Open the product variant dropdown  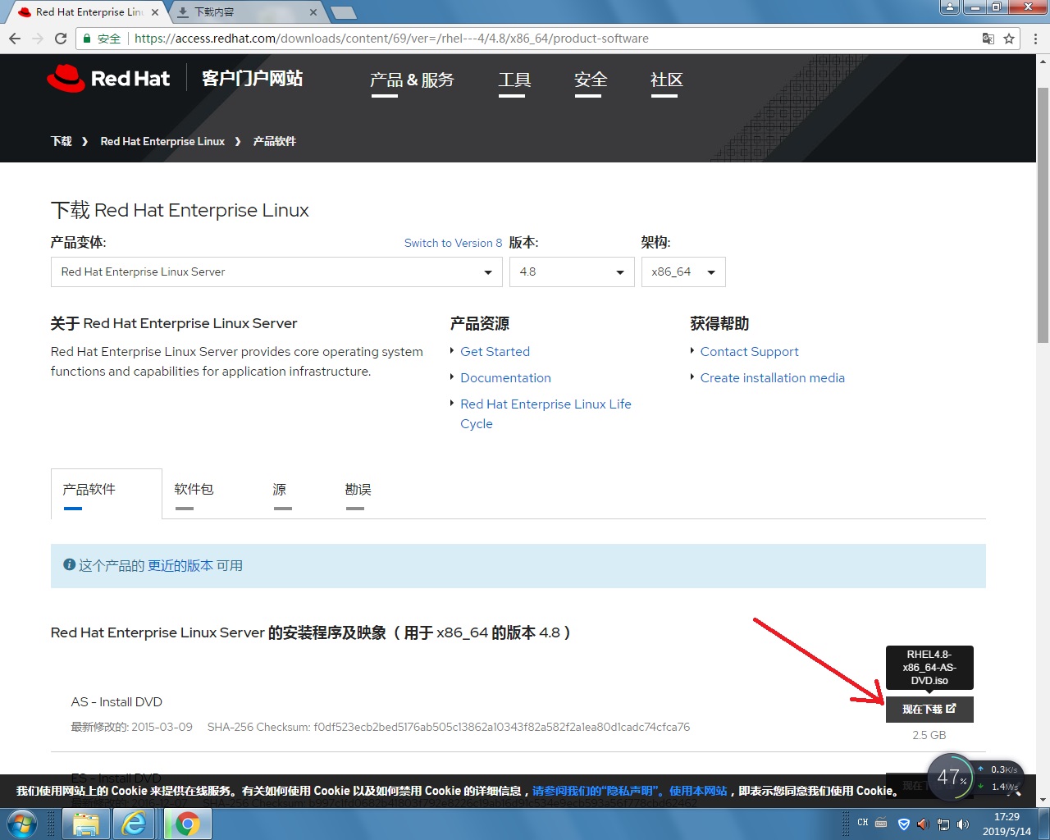coord(276,272)
